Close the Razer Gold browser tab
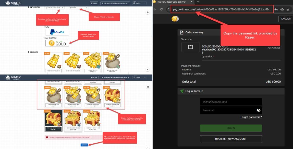Screen dimensions: 293x149 [191, 2]
